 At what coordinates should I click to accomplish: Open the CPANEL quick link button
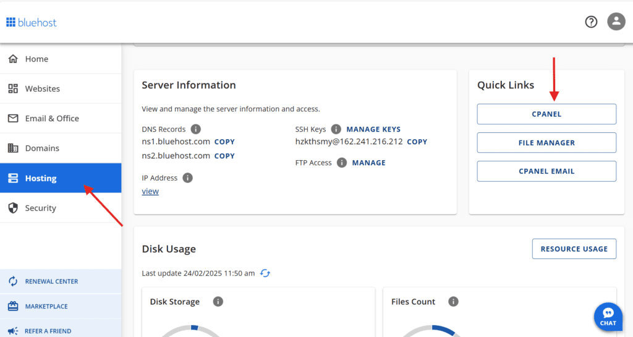(546, 114)
